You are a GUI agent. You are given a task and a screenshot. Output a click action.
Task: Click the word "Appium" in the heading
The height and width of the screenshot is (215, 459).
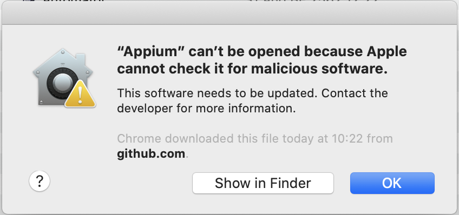click(x=151, y=53)
